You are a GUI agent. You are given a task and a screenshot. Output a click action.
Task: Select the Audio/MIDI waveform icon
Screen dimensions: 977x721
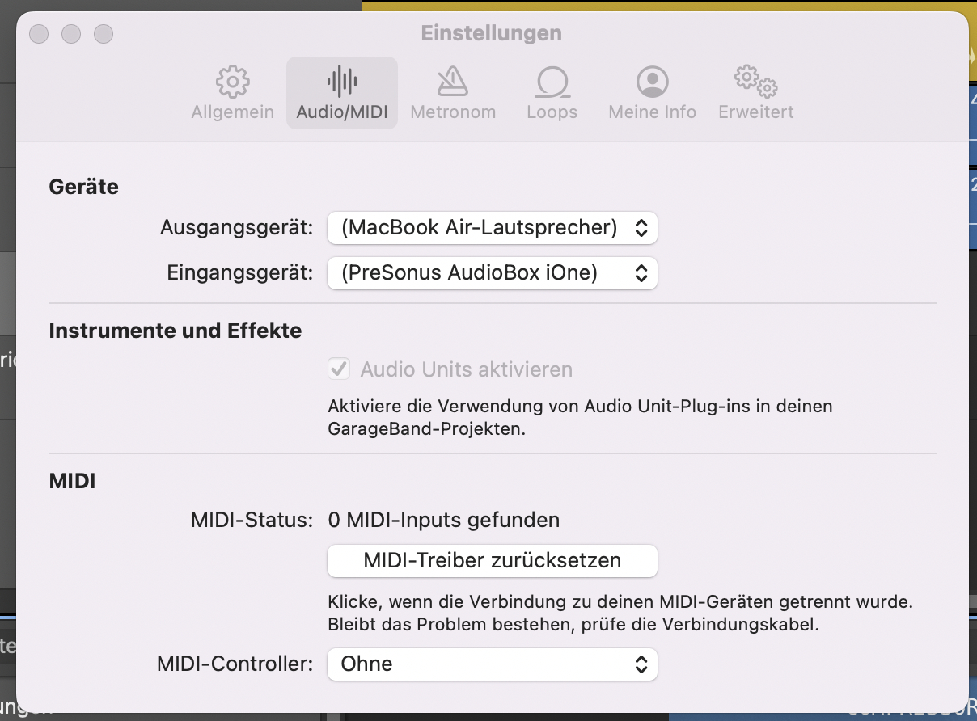coord(341,82)
